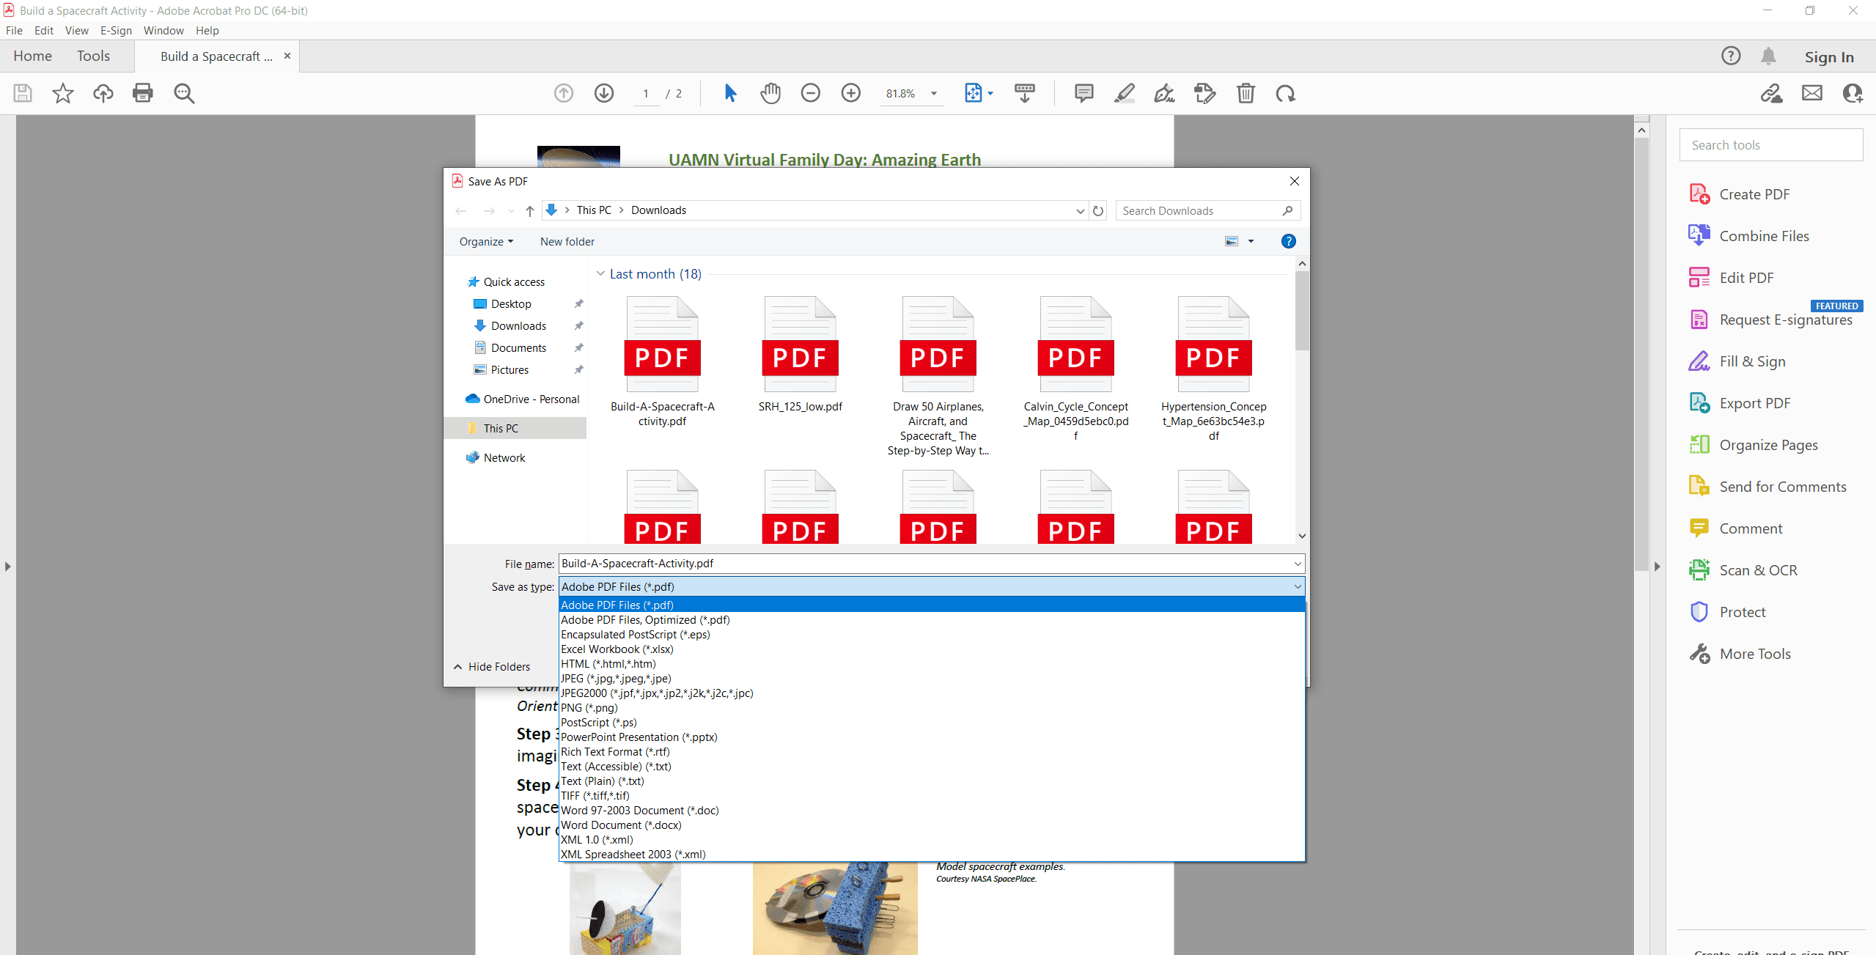This screenshot has width=1876, height=955.
Task: Open Export PDF tool
Action: 1754,403
